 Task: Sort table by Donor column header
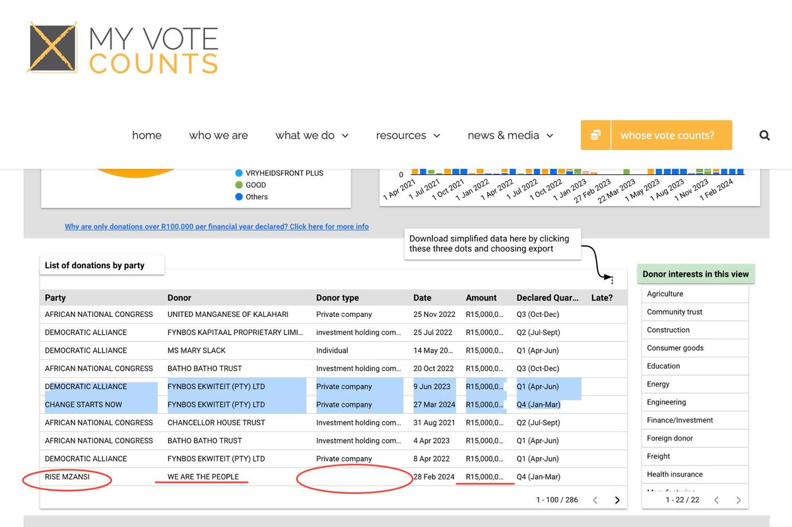[180, 298]
